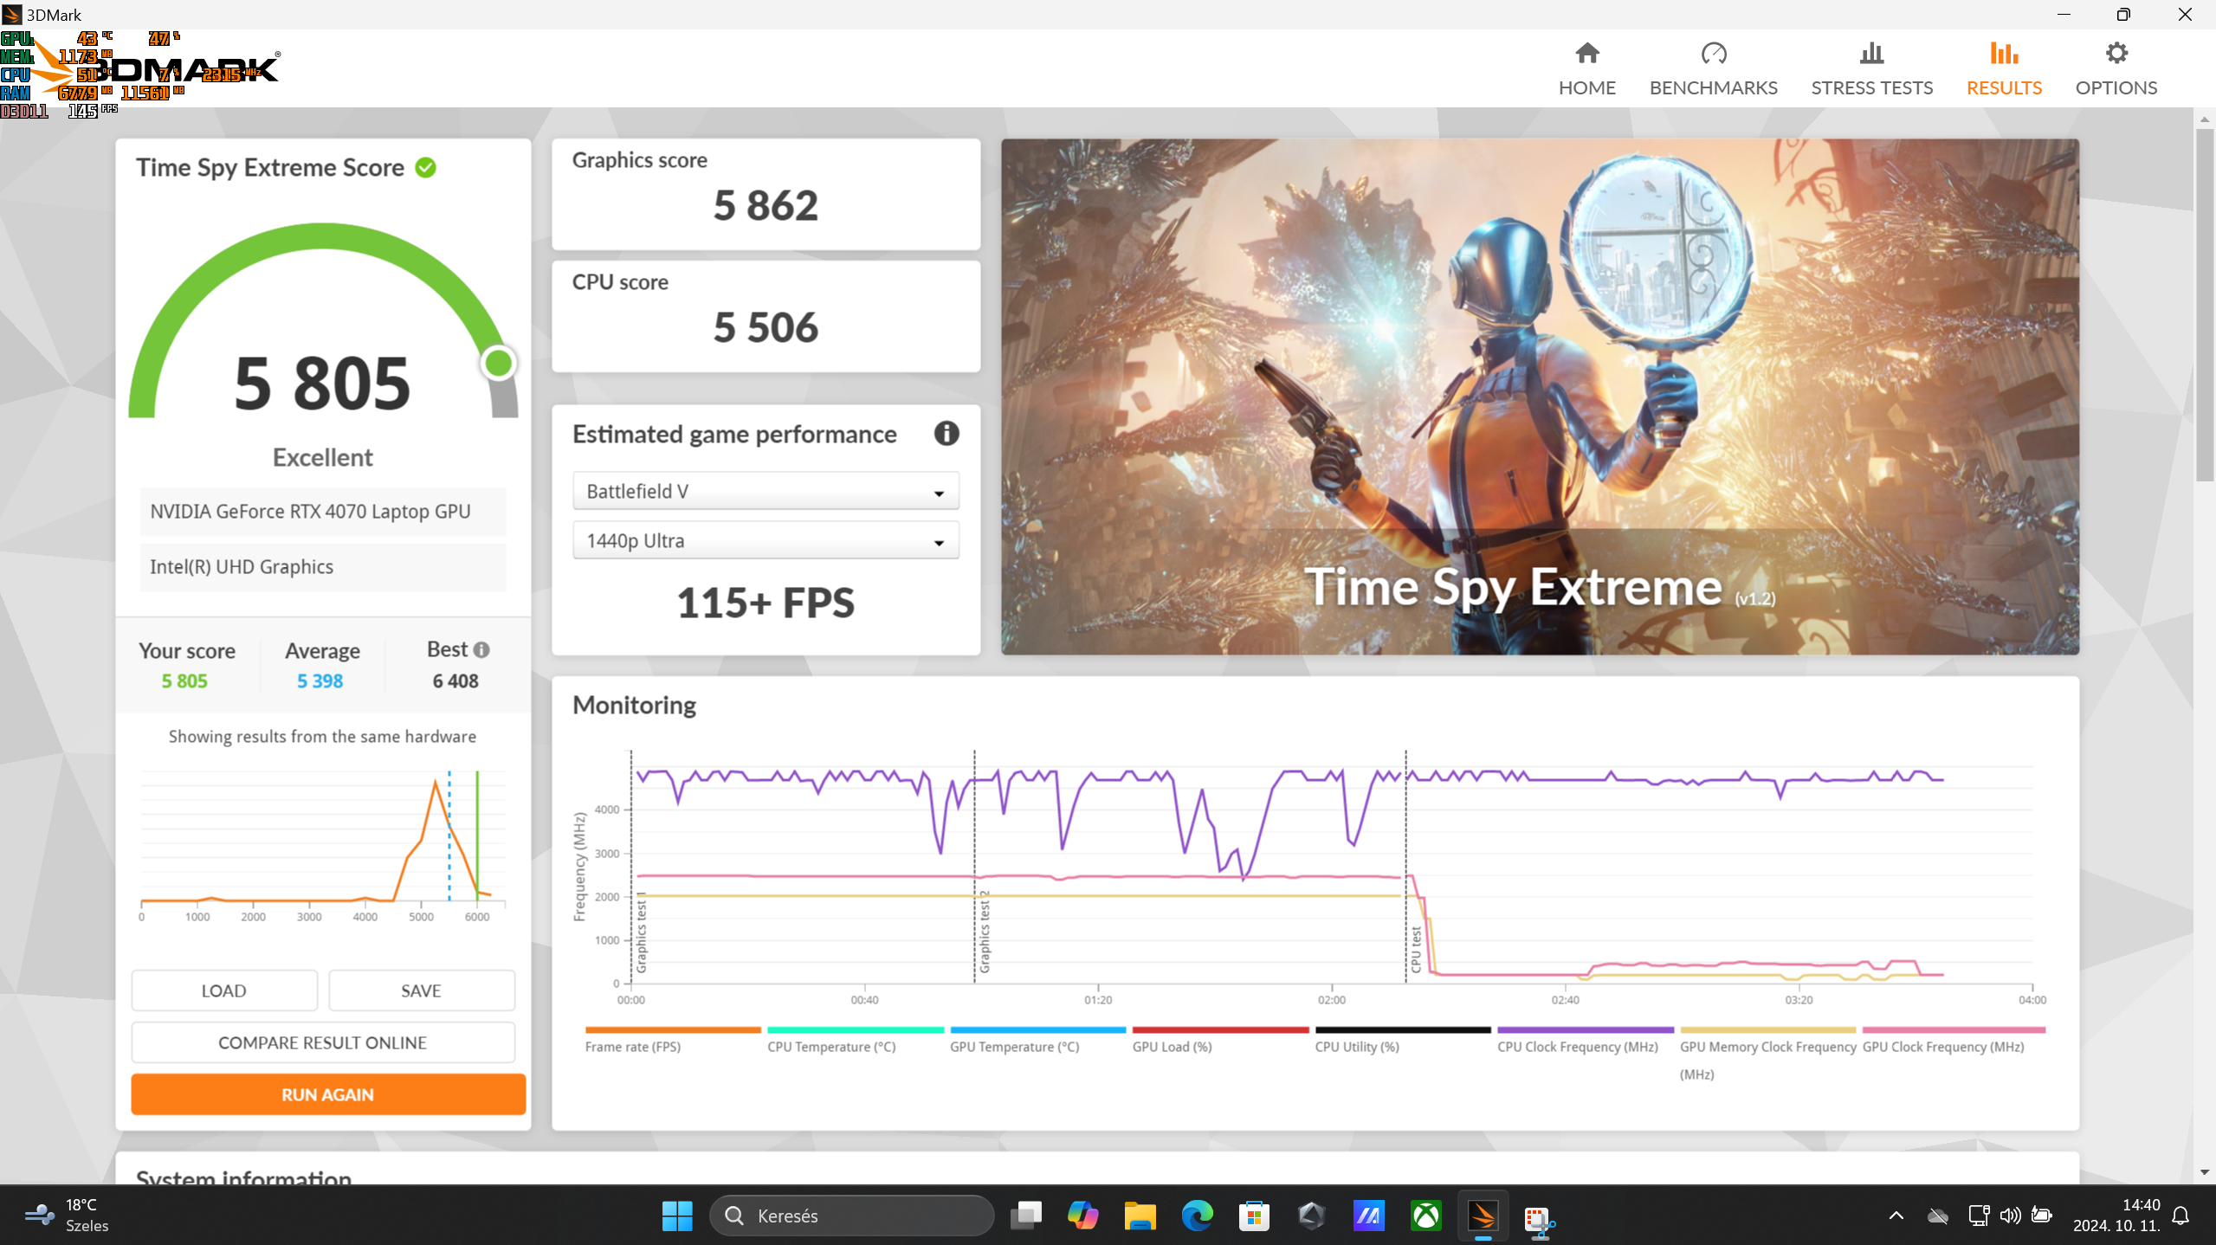Open the MyASUS taskbar icon
The width and height of the screenshot is (2216, 1245).
[1368, 1216]
